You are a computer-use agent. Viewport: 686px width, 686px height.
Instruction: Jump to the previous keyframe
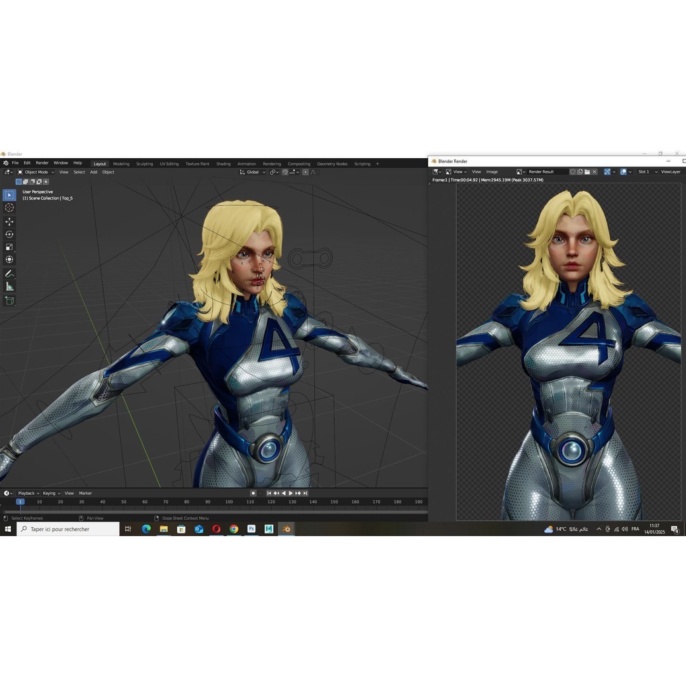pos(276,493)
